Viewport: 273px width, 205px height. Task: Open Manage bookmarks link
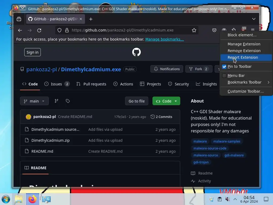pos(164,39)
